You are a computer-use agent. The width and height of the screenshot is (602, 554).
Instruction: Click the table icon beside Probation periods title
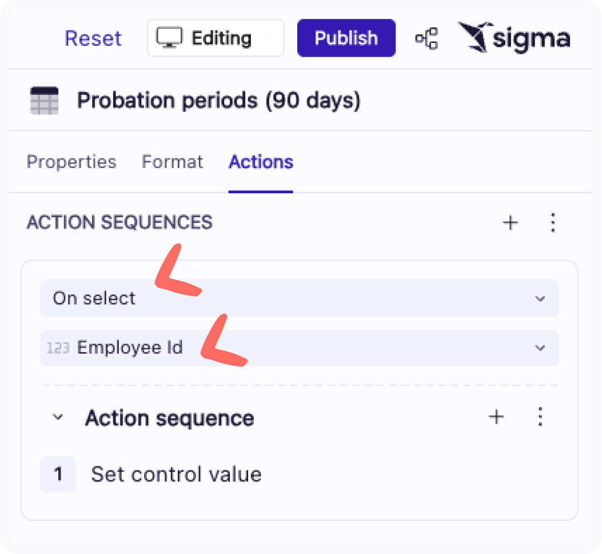(x=44, y=100)
